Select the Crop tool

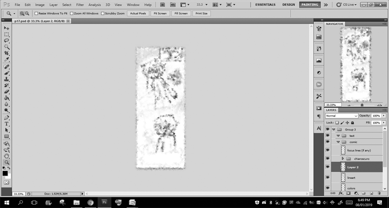6,53
